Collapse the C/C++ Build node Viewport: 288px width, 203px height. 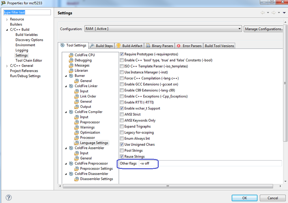point(7,30)
